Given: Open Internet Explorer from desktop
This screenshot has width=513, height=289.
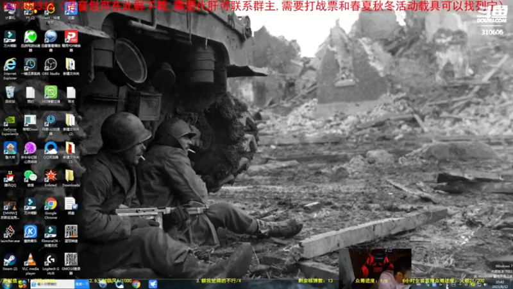Looking at the screenshot, I should point(10,69).
